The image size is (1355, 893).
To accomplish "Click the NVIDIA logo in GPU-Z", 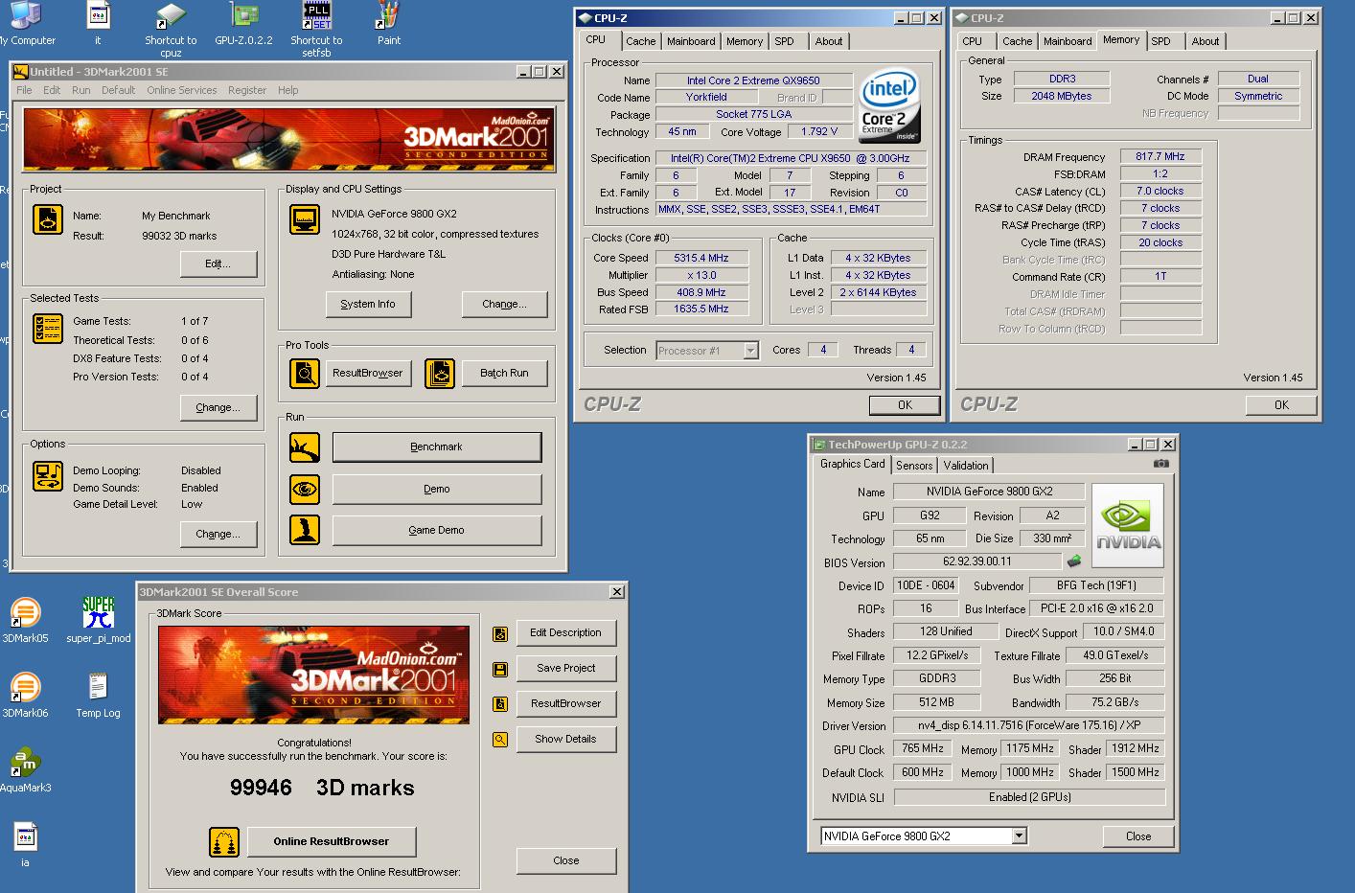I will [x=1128, y=525].
